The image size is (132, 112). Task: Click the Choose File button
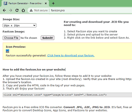point(11,38)
